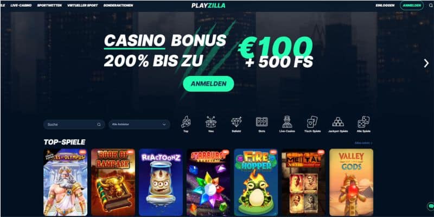
Task: Open the Sportwetten menu item
Action: point(49,5)
